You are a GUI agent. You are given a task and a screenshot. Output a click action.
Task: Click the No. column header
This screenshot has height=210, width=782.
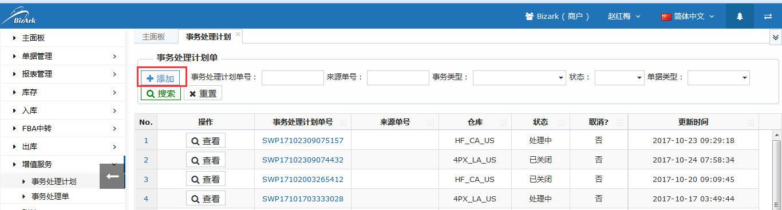(x=146, y=122)
